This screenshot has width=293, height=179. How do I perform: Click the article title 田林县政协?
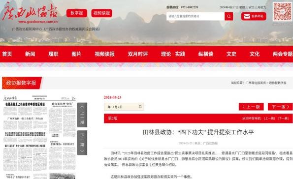click(198, 132)
